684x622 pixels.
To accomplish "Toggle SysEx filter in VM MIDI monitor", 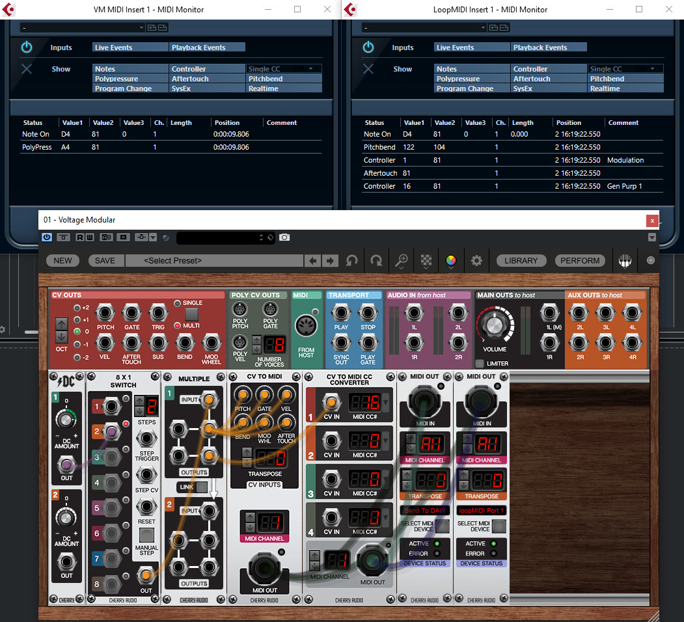I will (x=207, y=88).
